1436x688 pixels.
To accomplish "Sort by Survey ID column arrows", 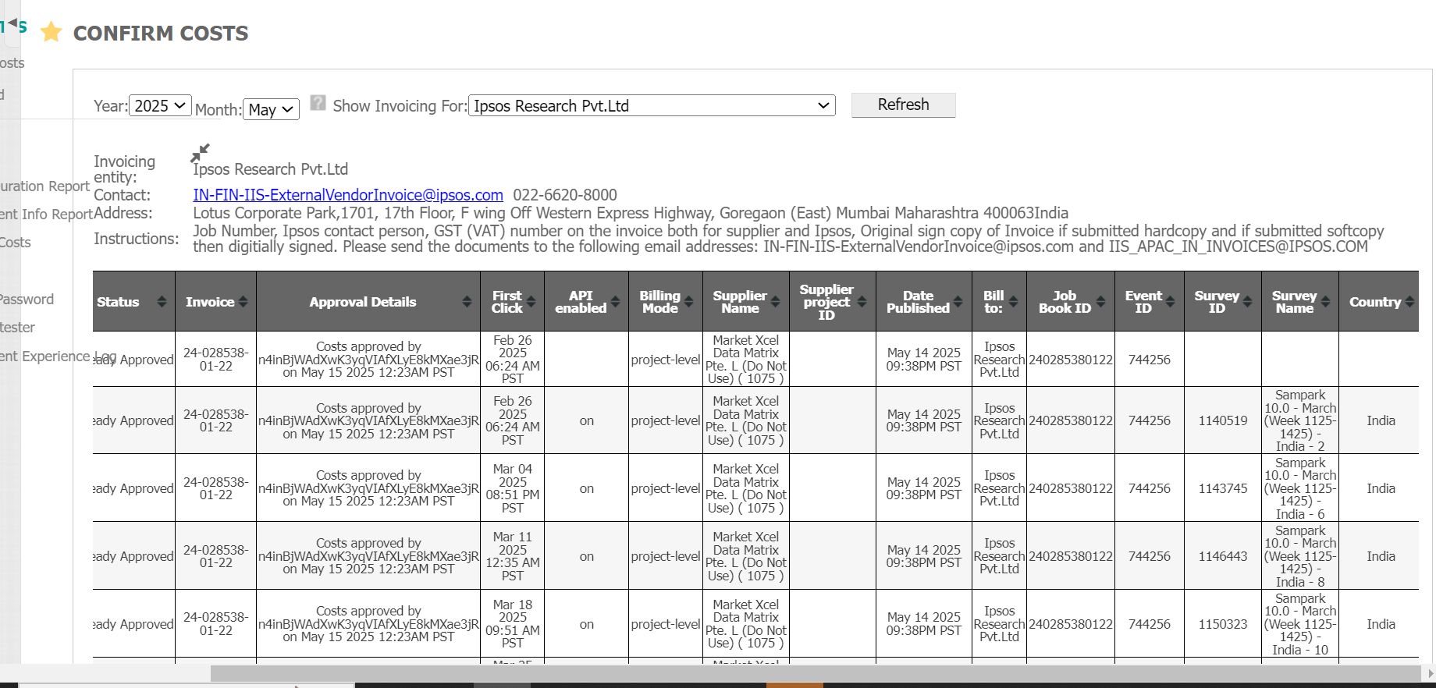I will [1247, 302].
